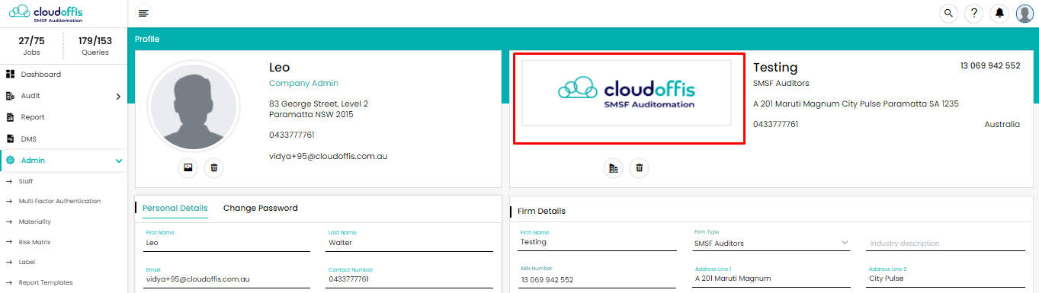Click the Australia country text
The width and height of the screenshot is (1039, 293).
(x=1002, y=124)
